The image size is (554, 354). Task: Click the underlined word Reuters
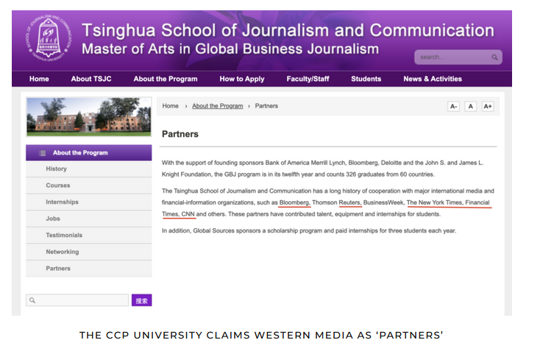[349, 202]
